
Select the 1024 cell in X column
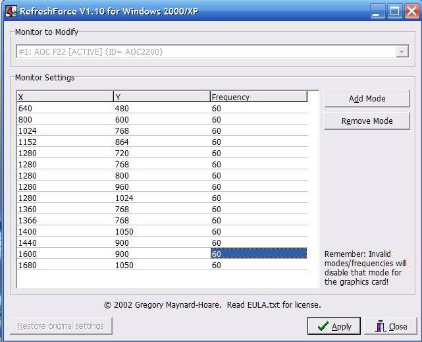point(65,130)
